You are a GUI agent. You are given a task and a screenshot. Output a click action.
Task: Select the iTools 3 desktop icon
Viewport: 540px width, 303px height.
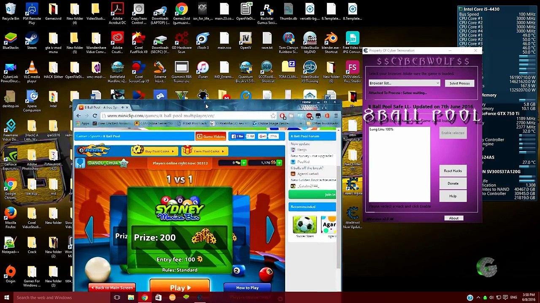(x=203, y=41)
